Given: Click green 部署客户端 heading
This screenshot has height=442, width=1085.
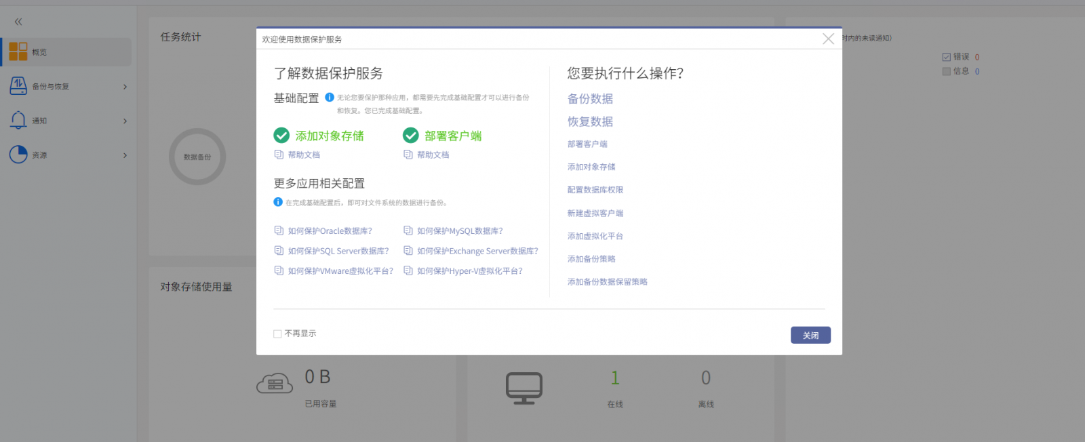Looking at the screenshot, I should 453,136.
